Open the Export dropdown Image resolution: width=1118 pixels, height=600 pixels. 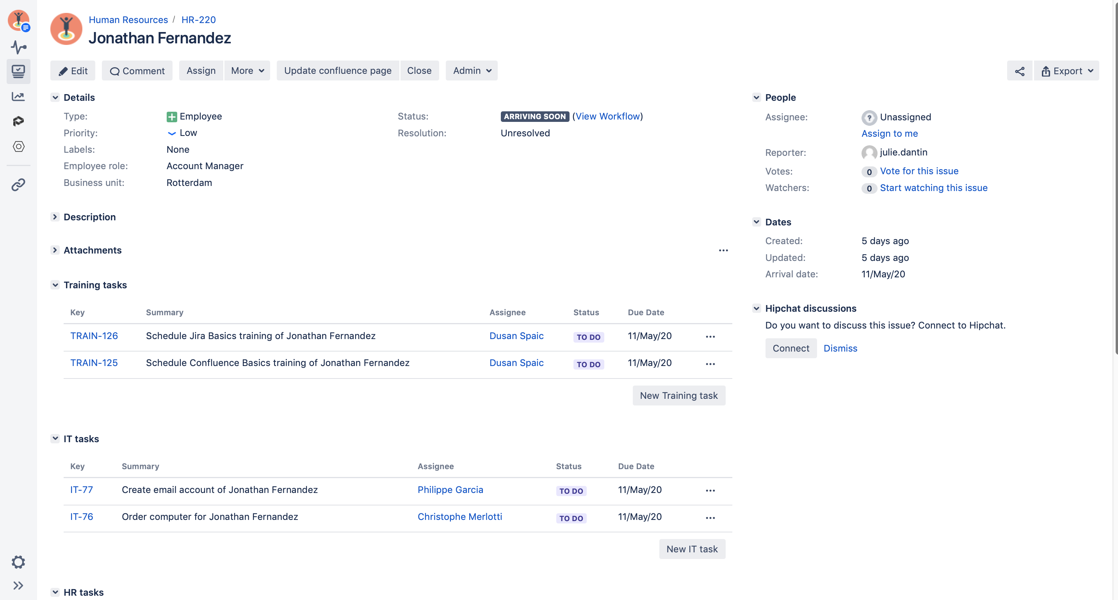coord(1066,71)
